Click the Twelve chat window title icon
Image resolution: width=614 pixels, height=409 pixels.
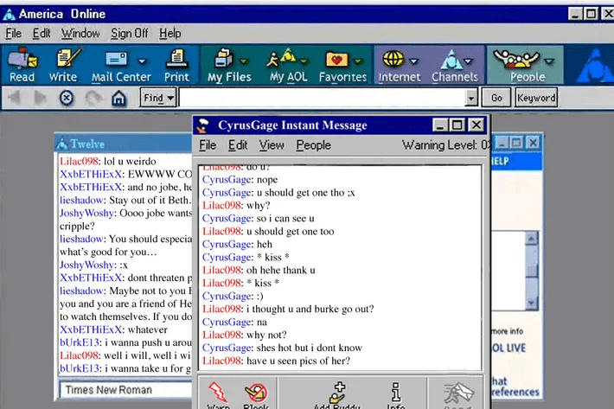(x=62, y=144)
